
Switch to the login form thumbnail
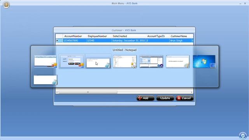coord(72,61)
